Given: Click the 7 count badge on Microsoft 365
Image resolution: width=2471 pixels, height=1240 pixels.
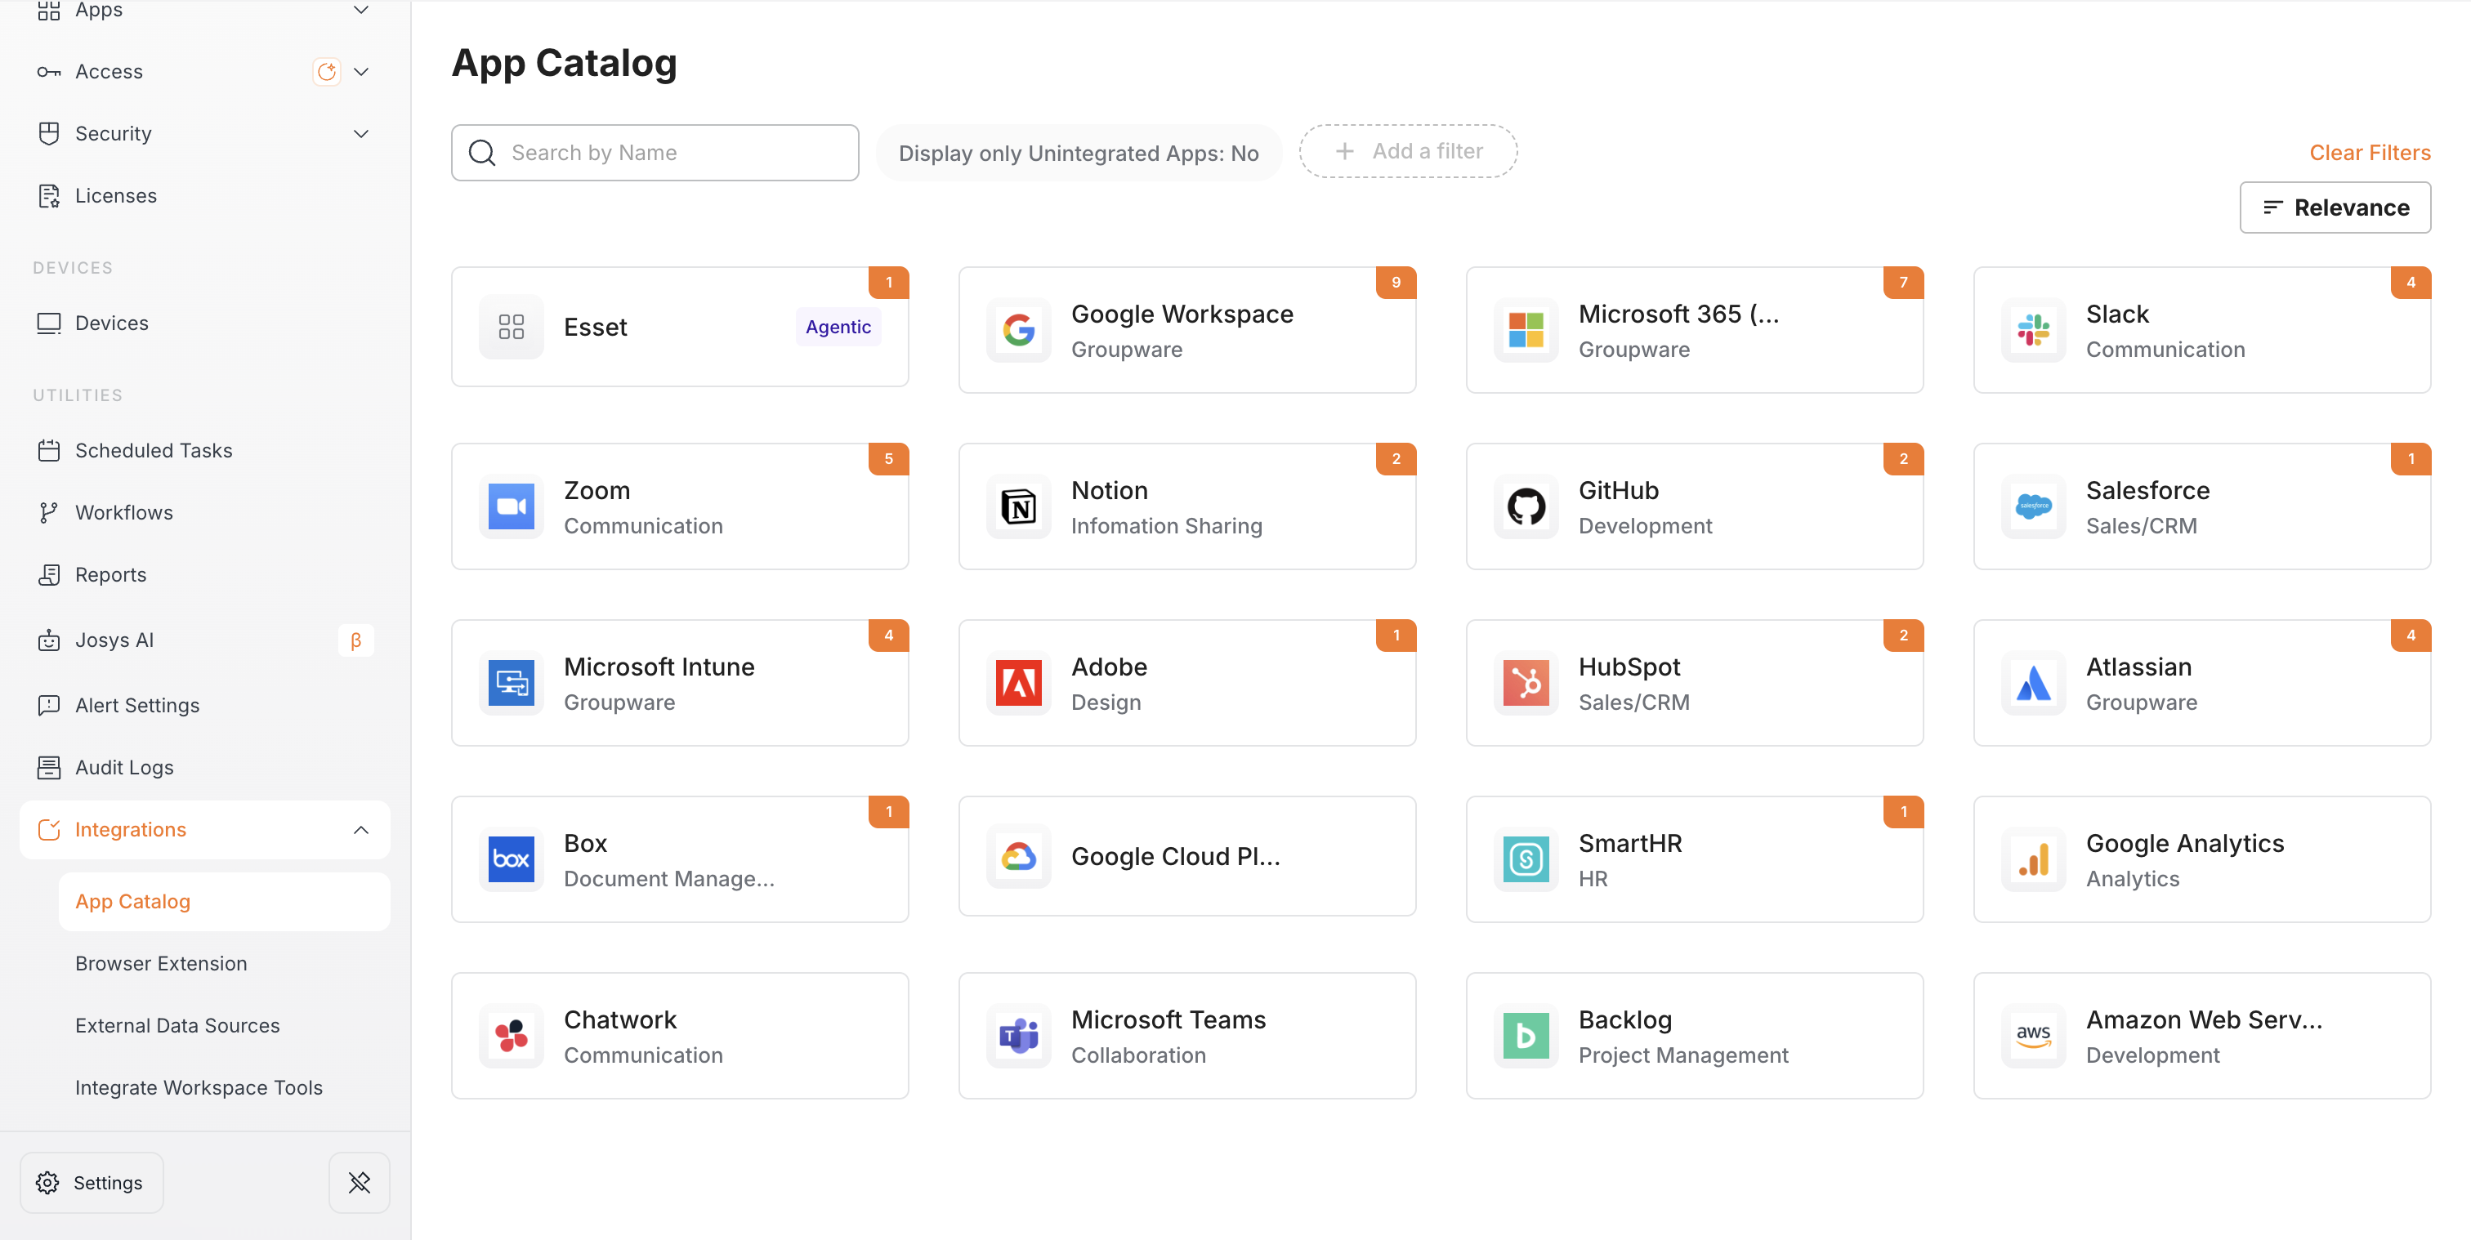Looking at the screenshot, I should 1903,283.
